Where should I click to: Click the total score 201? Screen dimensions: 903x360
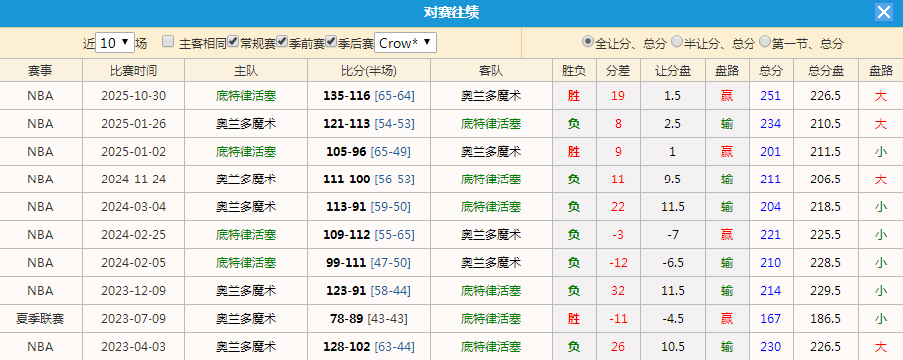coord(771,152)
